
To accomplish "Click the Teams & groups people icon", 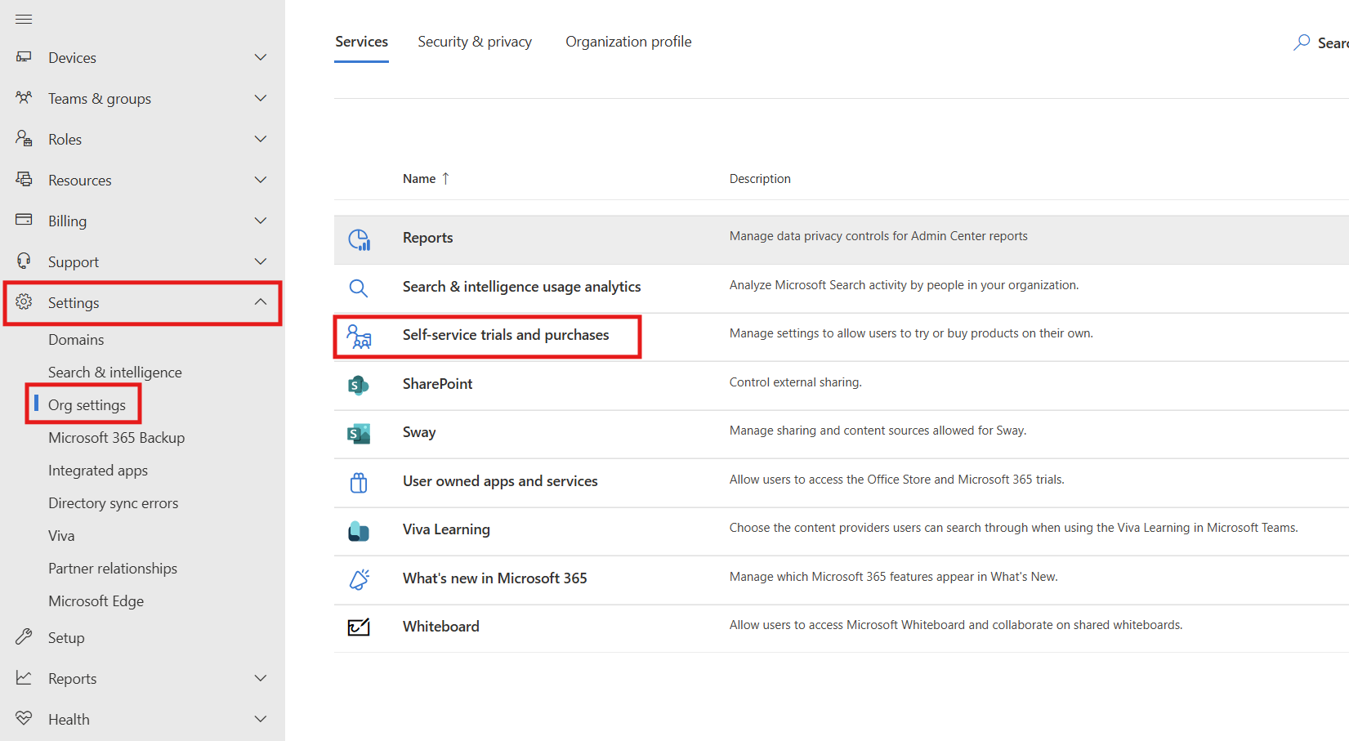I will click(x=24, y=98).
